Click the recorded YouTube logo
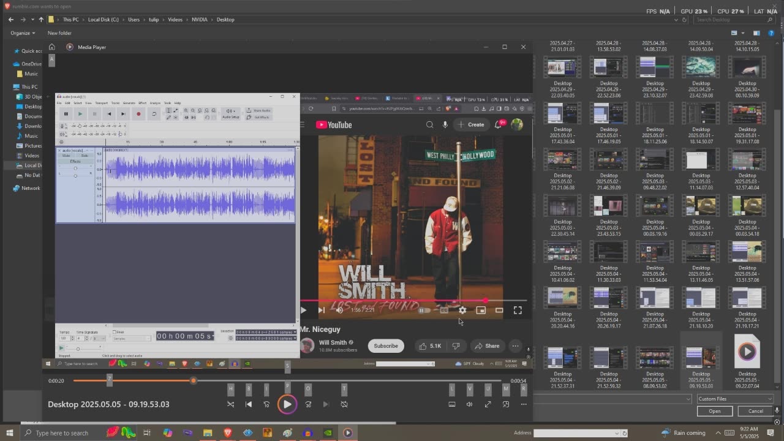 pyautogui.click(x=334, y=125)
